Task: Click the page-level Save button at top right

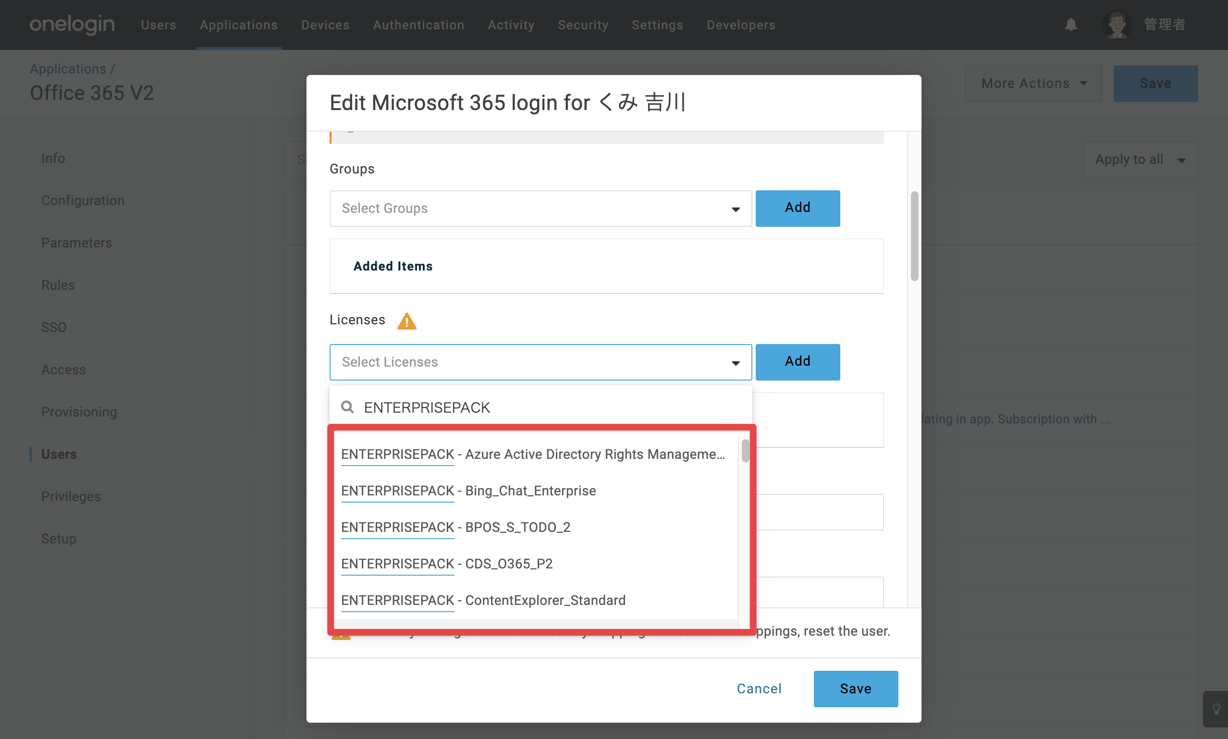Action: tap(1155, 84)
